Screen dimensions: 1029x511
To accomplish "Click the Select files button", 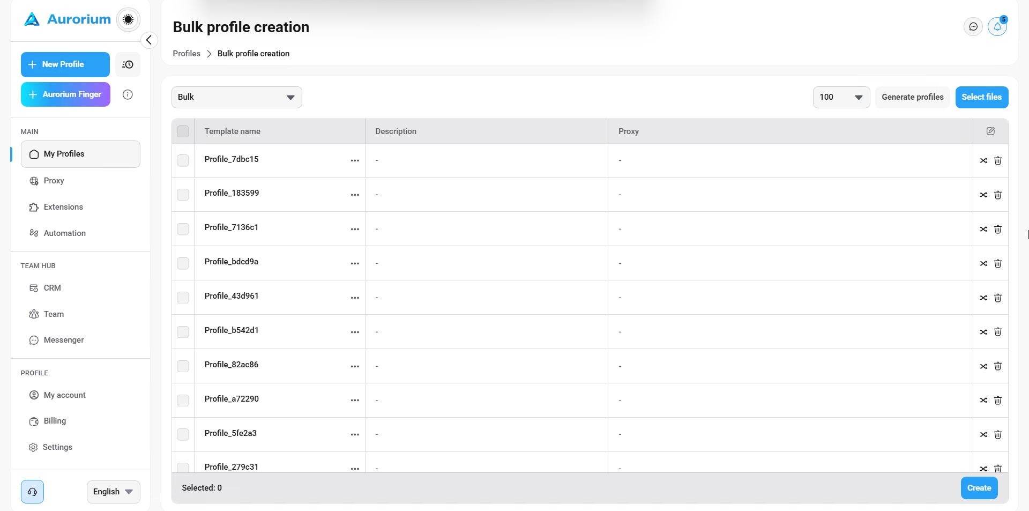I will 982,97.
